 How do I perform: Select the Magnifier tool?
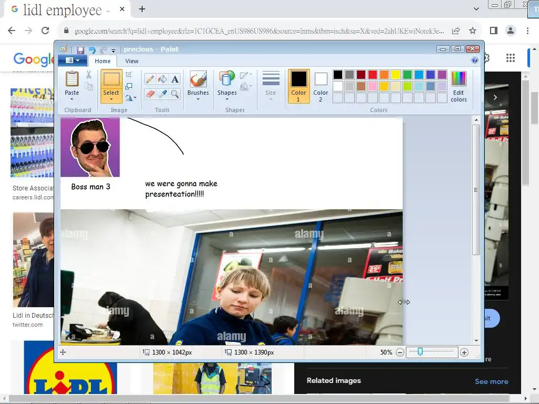click(175, 94)
